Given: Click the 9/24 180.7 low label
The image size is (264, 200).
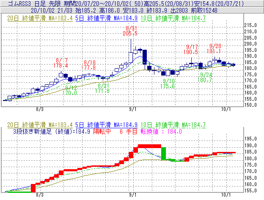Looking at the screenshot, I should (x=205, y=77).
